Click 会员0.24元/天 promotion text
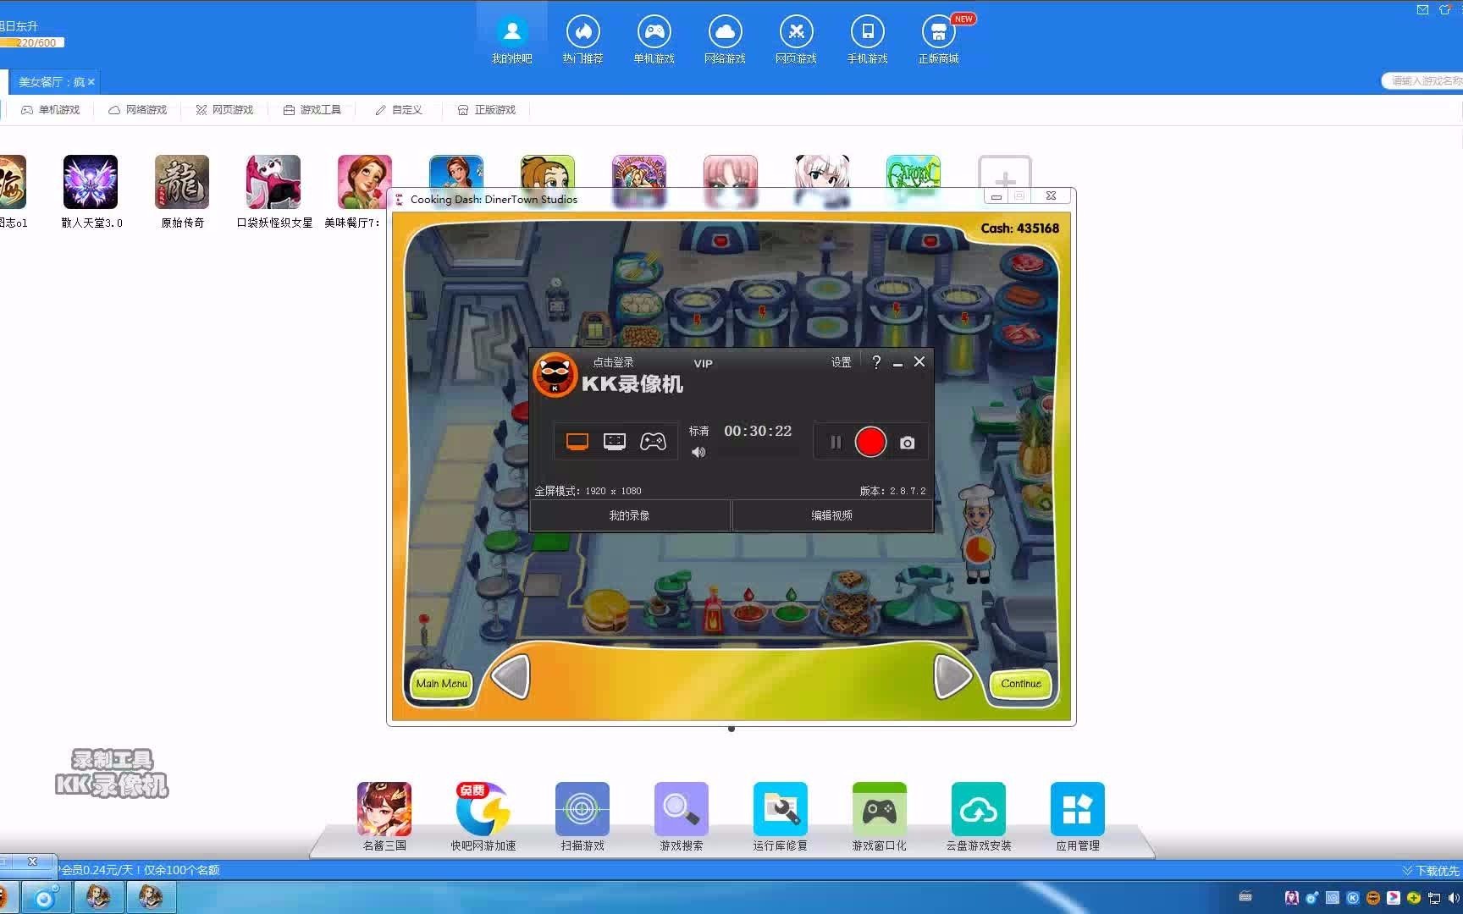The image size is (1463, 914). tap(141, 870)
